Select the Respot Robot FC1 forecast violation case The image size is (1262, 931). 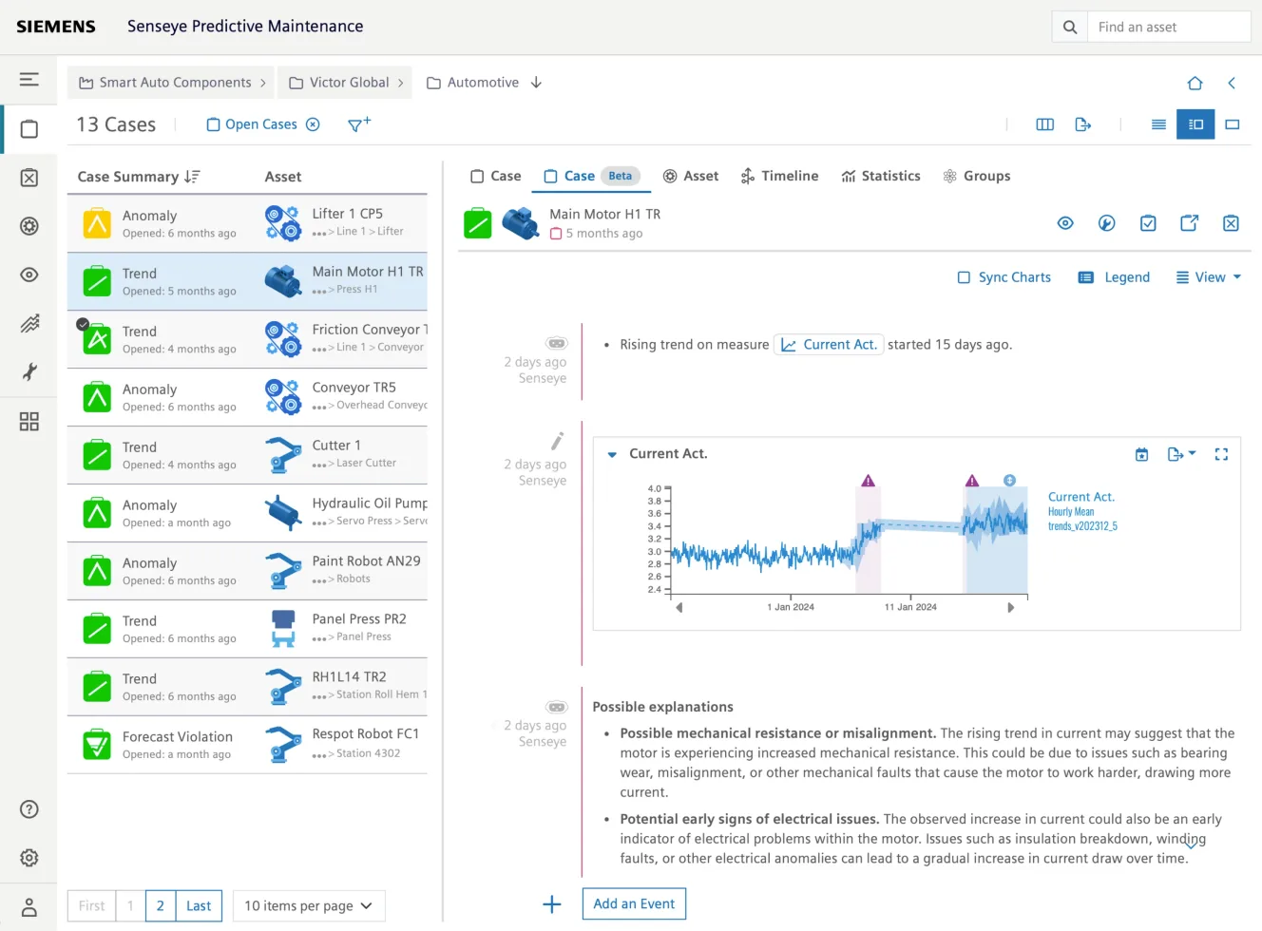click(247, 745)
